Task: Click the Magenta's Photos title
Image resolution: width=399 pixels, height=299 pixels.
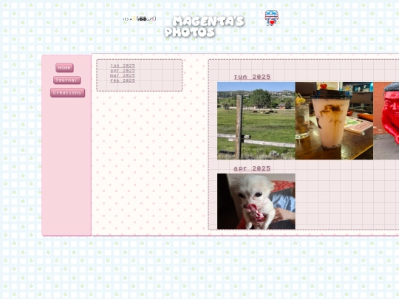Action: (205, 27)
